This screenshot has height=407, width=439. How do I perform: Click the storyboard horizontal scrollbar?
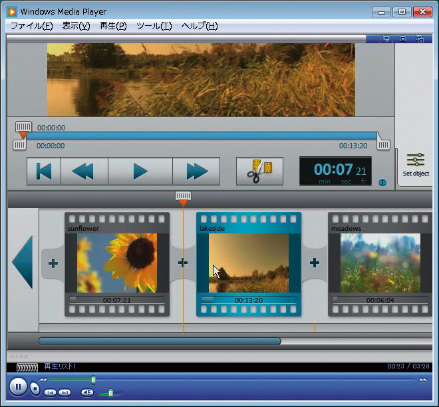click(x=160, y=341)
